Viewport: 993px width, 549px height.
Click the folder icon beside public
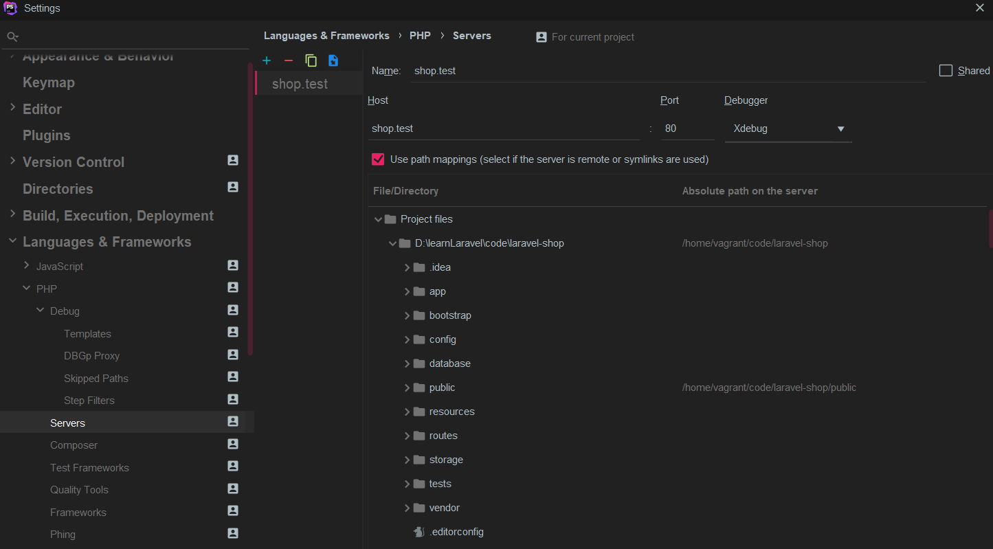tap(419, 388)
